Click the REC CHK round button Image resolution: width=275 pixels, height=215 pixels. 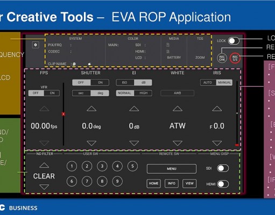(x=222, y=58)
